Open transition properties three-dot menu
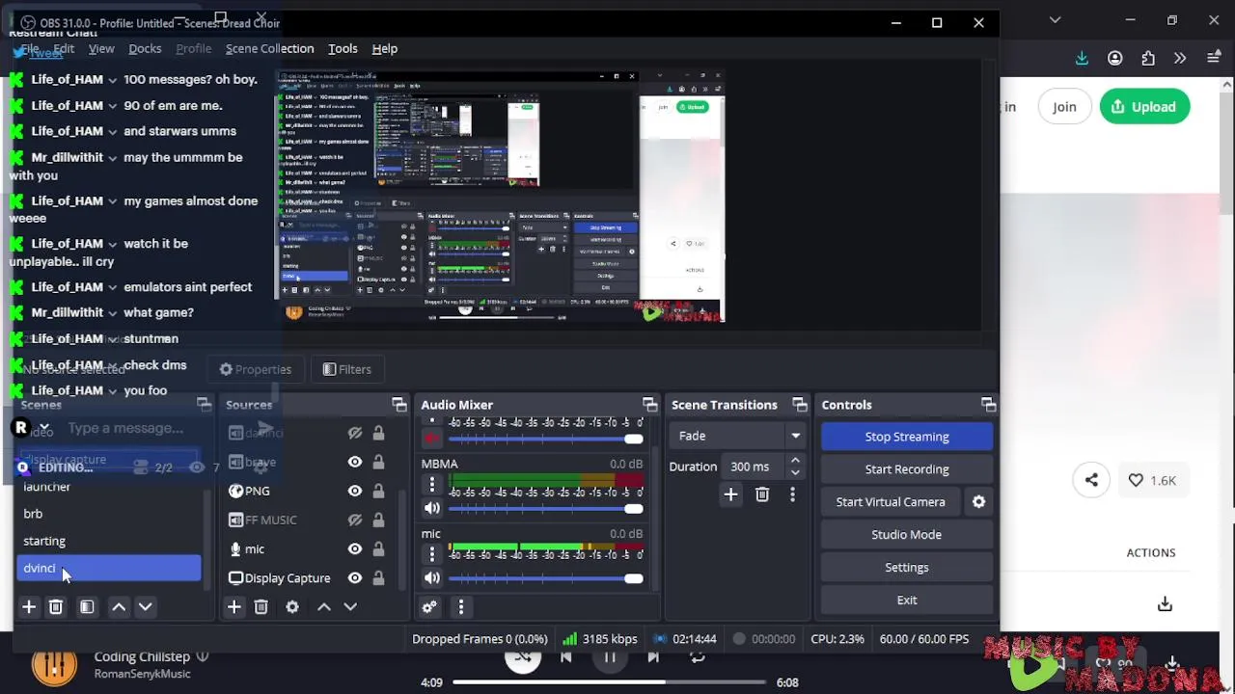 [792, 494]
